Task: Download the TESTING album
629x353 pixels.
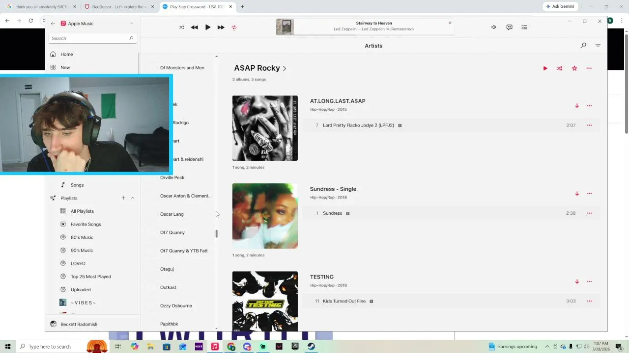Action: 577,281
